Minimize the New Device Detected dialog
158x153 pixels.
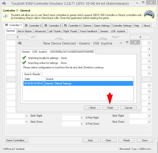(x=121, y=43)
